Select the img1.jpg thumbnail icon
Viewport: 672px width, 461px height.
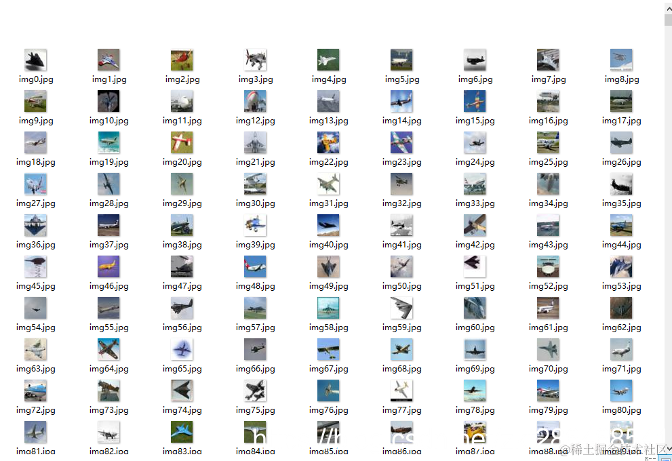(x=109, y=60)
